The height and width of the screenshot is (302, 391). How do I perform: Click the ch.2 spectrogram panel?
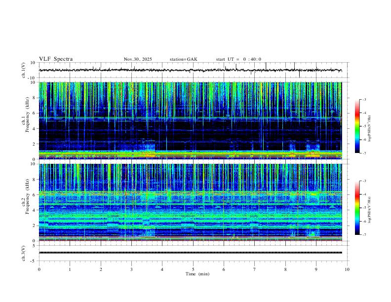pos(190,202)
